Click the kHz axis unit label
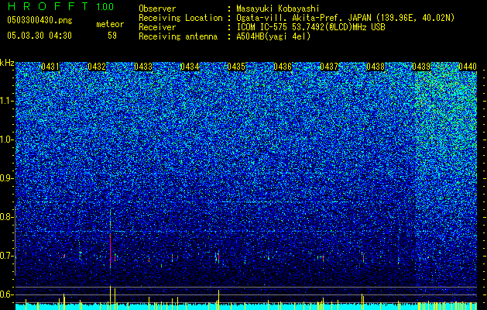 (x=7, y=63)
